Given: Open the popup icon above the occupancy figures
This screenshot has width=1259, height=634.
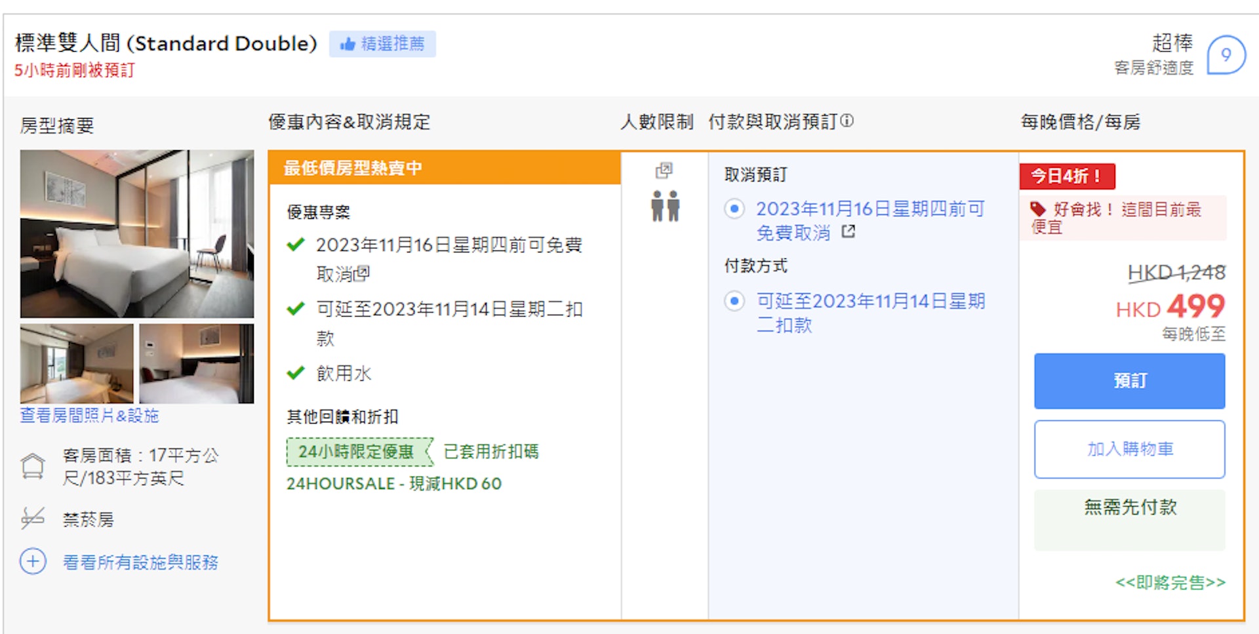Looking at the screenshot, I should click(664, 170).
